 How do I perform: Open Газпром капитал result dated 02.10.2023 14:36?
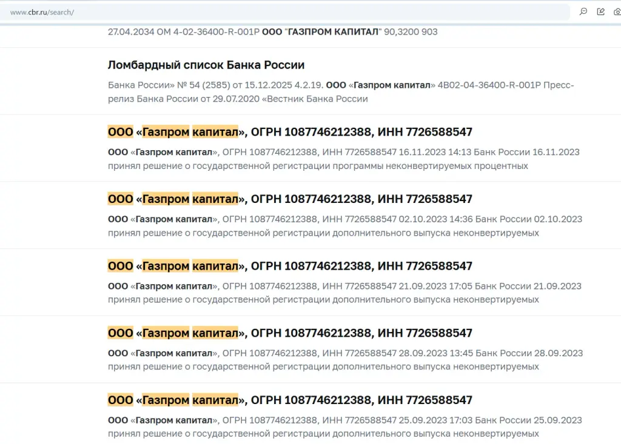[290, 199]
